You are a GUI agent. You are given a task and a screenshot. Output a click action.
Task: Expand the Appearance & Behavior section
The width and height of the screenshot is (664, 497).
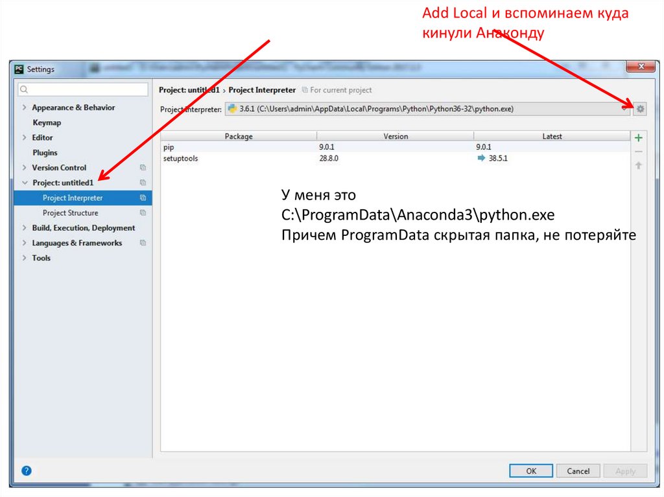point(24,108)
